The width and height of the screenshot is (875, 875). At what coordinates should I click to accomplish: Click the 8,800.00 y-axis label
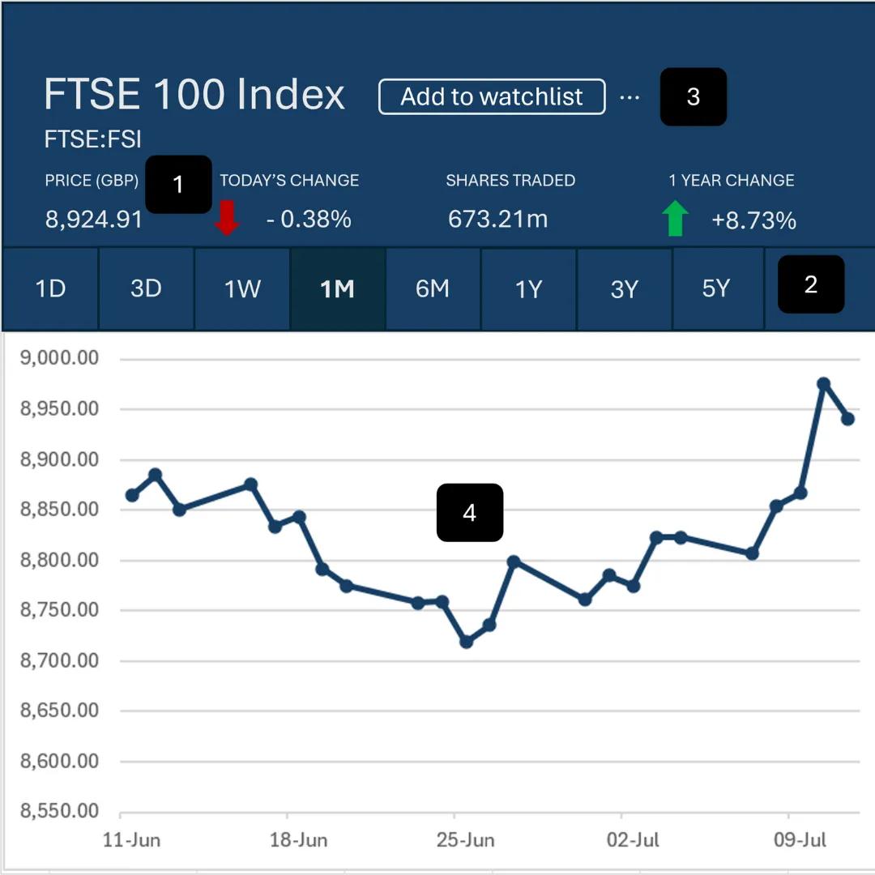(x=59, y=560)
